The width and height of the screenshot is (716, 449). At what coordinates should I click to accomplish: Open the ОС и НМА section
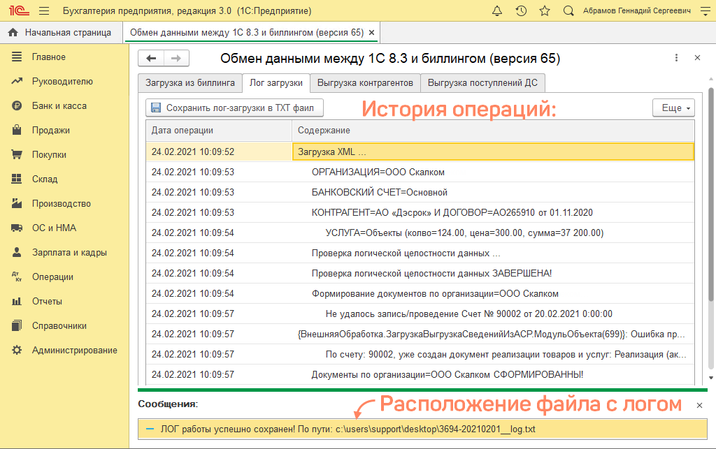click(x=54, y=228)
